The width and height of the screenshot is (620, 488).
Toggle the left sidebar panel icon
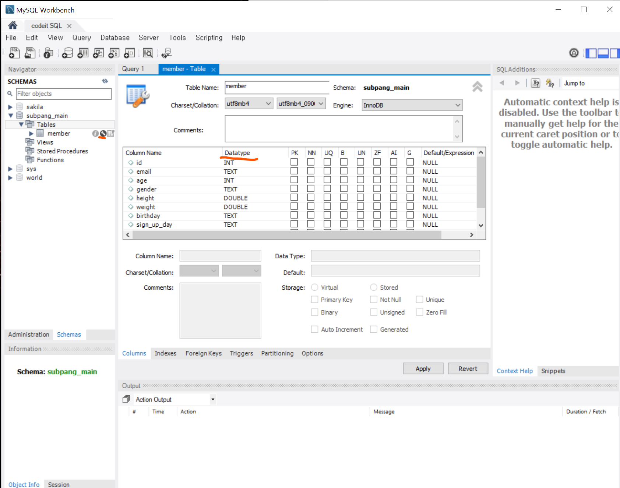(591, 53)
